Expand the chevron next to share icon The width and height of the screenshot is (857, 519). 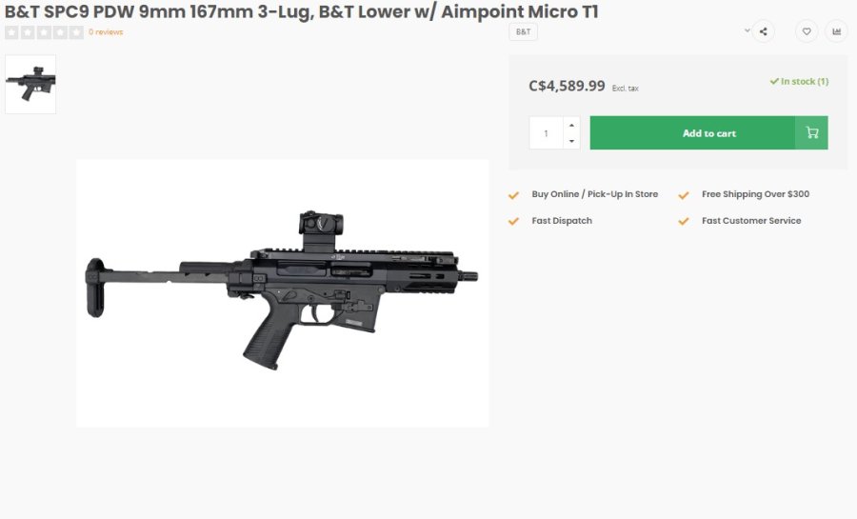click(747, 30)
